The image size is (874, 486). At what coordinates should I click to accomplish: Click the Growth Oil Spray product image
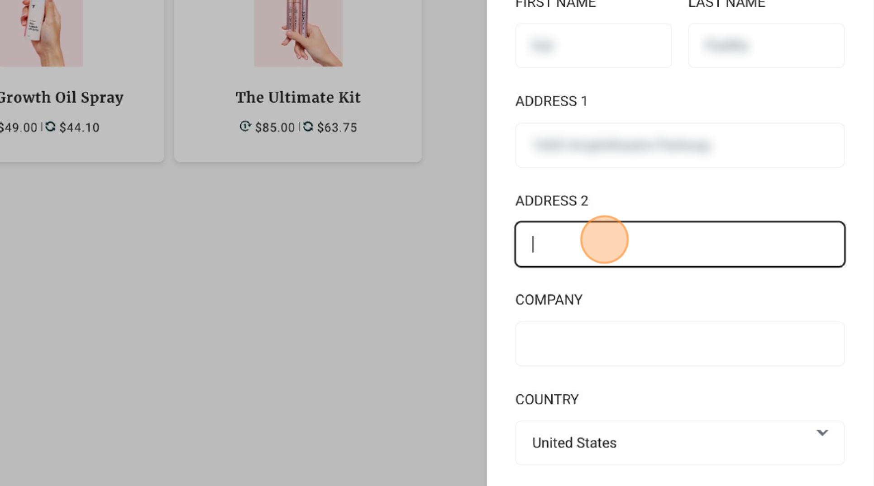[41, 33]
